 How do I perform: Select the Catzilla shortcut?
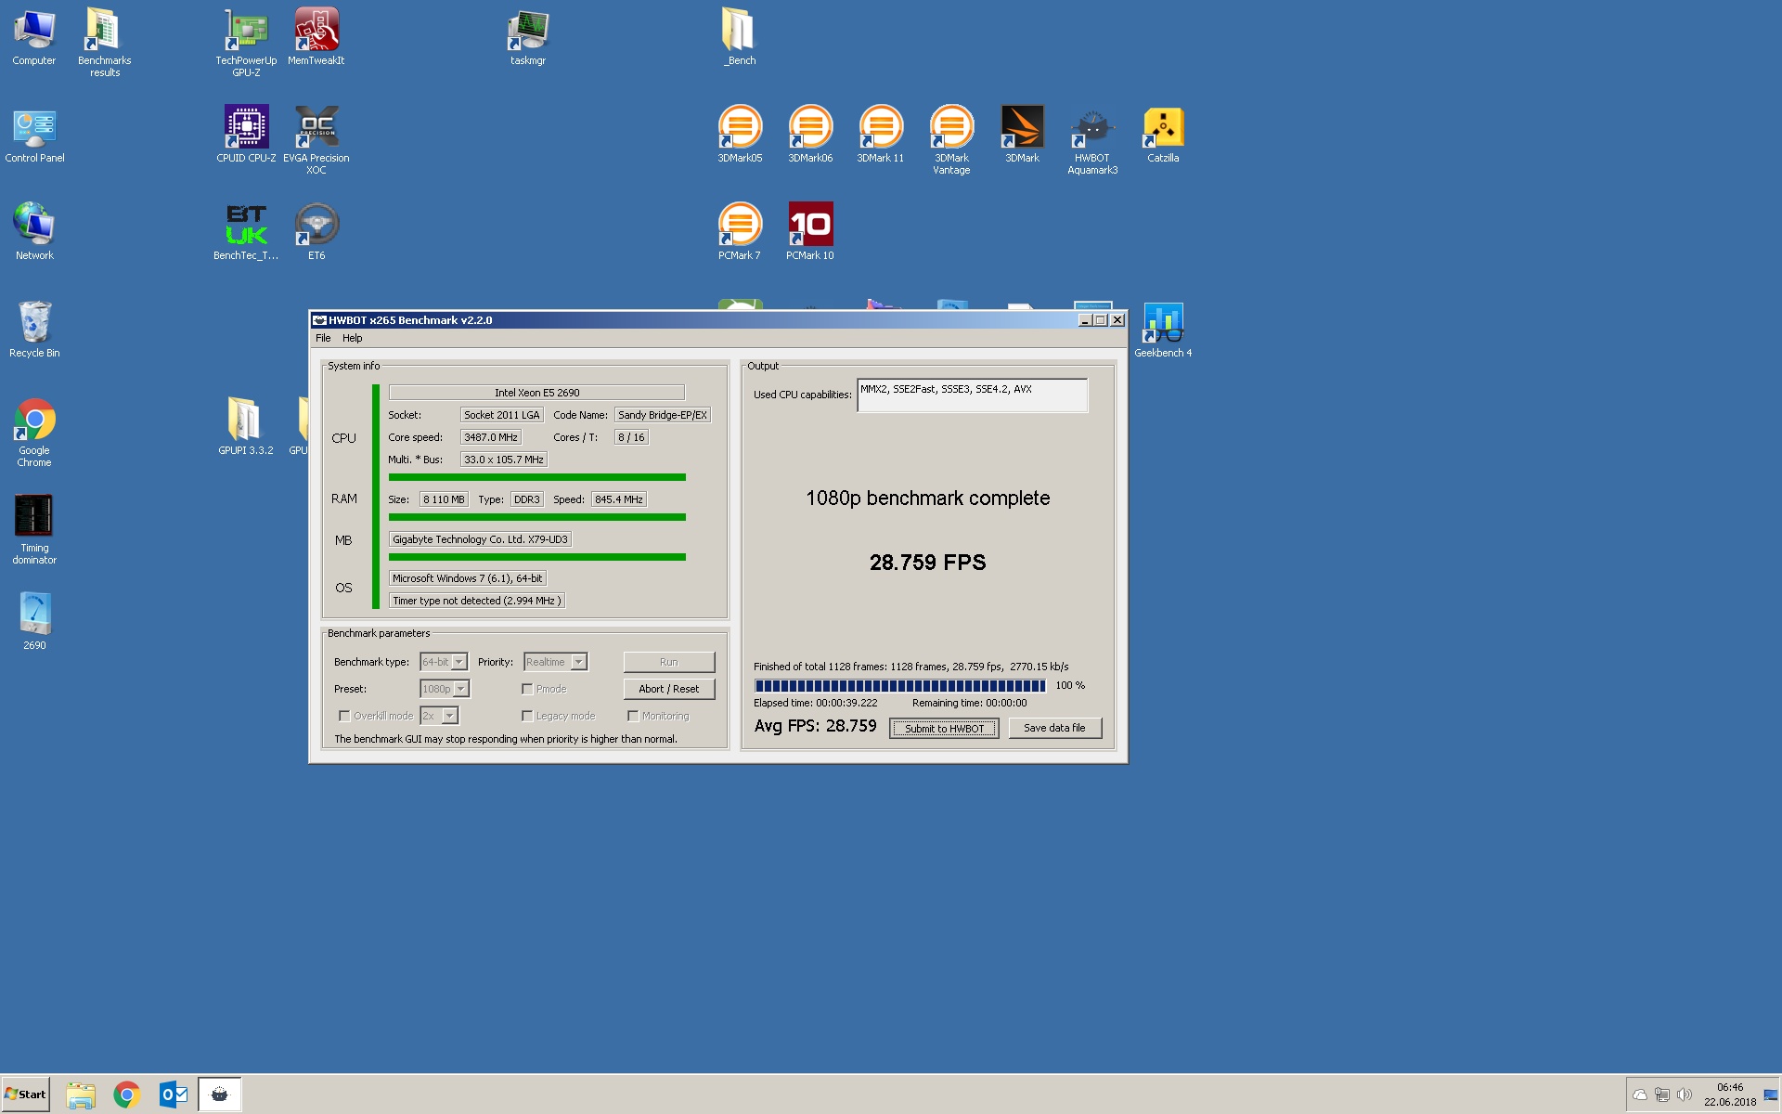[x=1163, y=135]
